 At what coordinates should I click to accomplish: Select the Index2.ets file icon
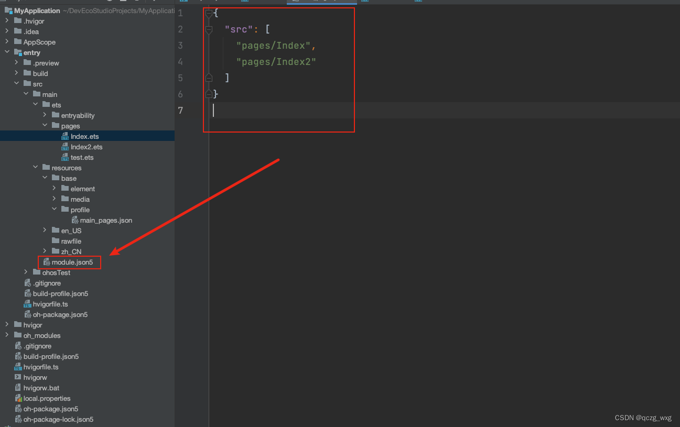point(65,147)
